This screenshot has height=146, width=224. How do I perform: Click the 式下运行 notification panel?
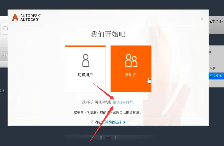[x=216, y=25]
